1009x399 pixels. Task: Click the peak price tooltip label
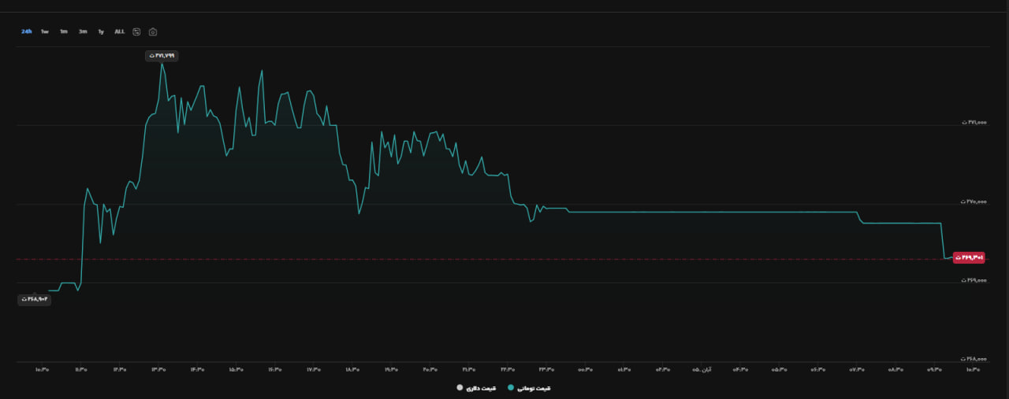(162, 56)
